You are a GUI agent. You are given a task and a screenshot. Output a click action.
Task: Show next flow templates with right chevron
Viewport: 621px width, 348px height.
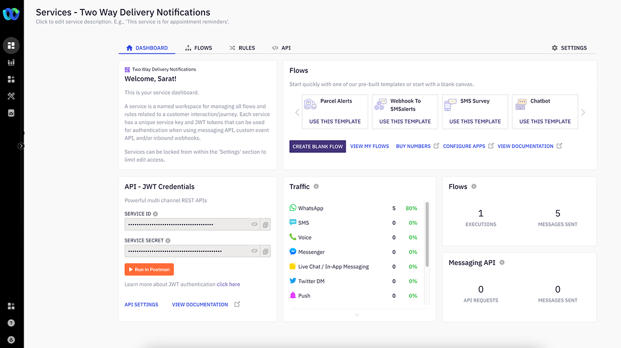(583, 112)
